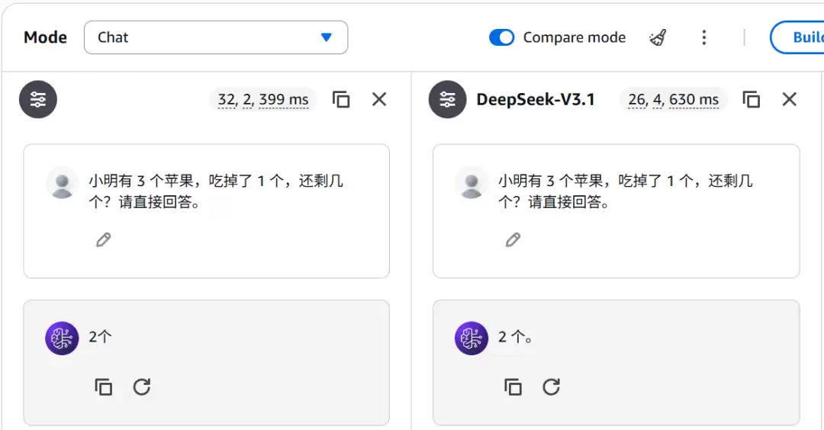Edit the left panel prompt with pencil icon
The image size is (824, 430).
click(x=104, y=240)
